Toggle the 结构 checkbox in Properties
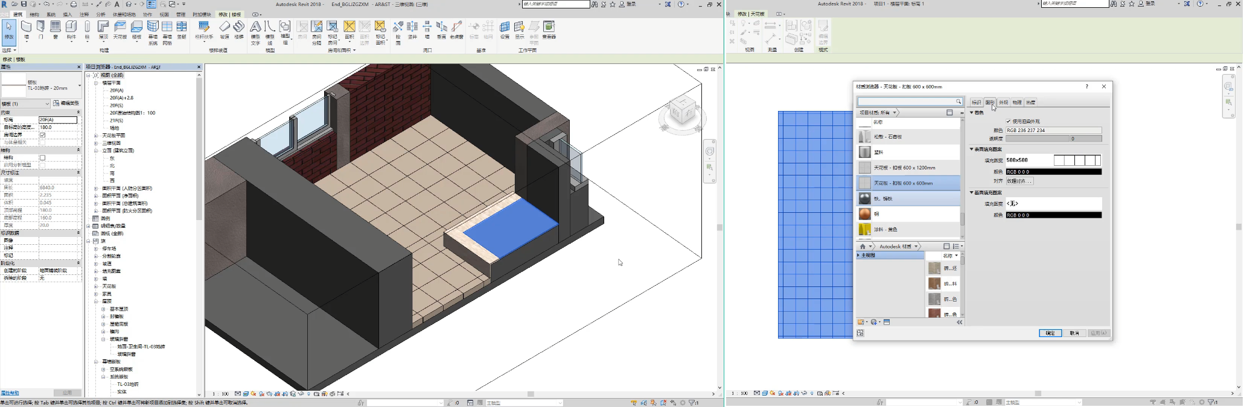Screen dimensions: 1244x407 tap(42, 158)
